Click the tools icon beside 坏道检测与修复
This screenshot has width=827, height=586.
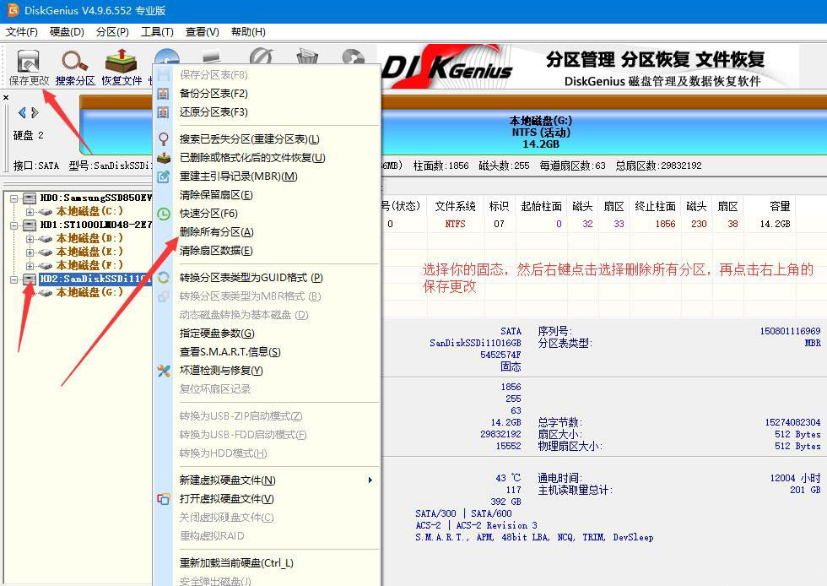tap(164, 371)
